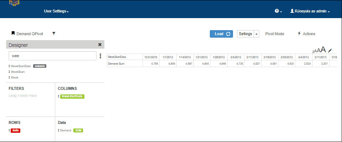This screenshot has height=142, width=342.
Task: Open the help question mark menu
Action: [x=278, y=11]
